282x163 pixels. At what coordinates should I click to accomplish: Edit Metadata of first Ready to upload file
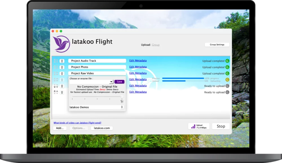138,86
